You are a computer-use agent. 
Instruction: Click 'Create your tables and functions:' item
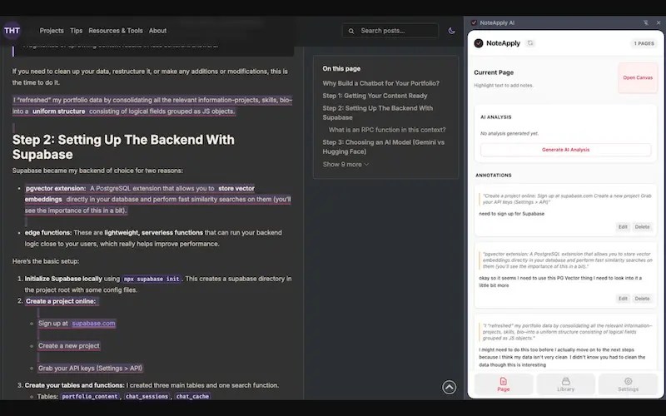[x=74, y=385]
